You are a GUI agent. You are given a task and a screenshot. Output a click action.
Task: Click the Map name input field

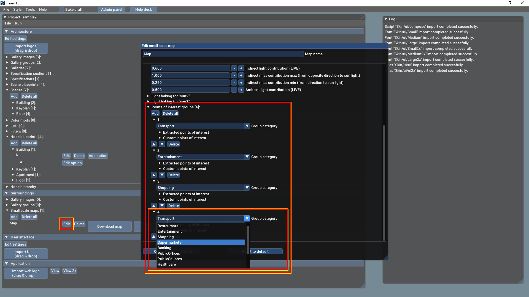pyautogui.click(x=223, y=54)
